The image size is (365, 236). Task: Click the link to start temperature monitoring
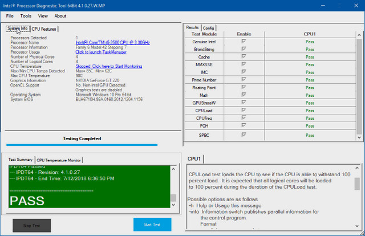(109, 66)
